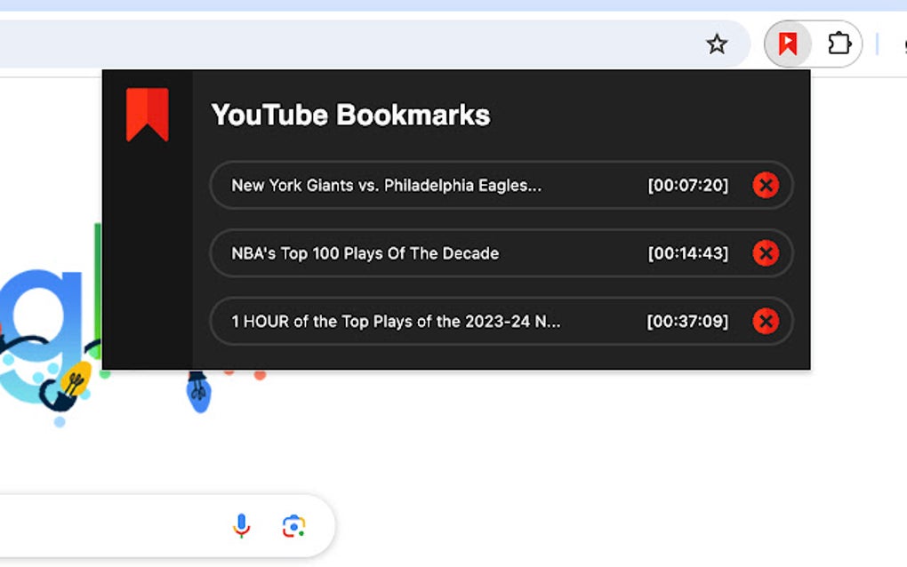Viewport: 907px width, 567px height.
Task: Open Google Lens image search
Action: pos(293,525)
